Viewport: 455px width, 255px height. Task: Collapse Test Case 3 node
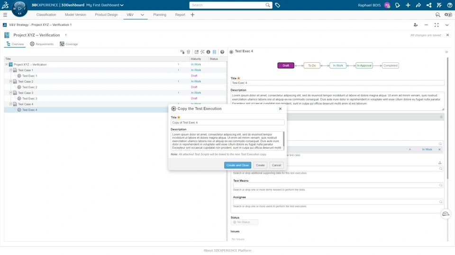(x=11, y=93)
